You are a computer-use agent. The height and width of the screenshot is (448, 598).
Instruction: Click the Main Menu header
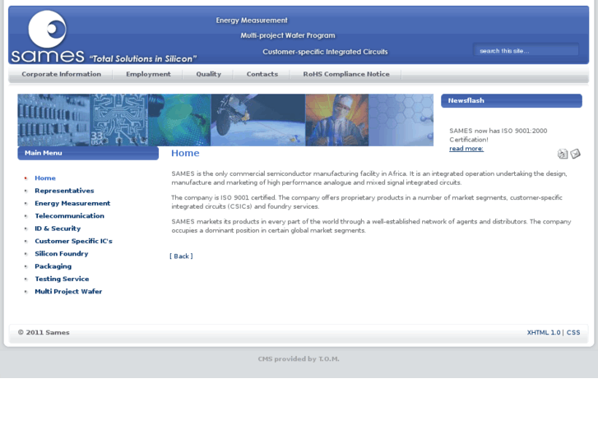pyautogui.click(x=88, y=153)
